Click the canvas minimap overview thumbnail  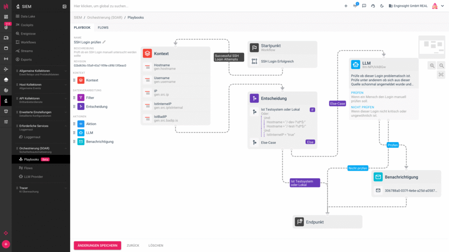(x=432, y=47)
